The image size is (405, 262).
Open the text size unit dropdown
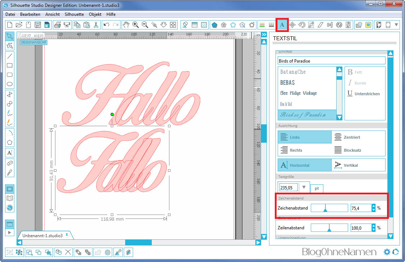pos(304,187)
